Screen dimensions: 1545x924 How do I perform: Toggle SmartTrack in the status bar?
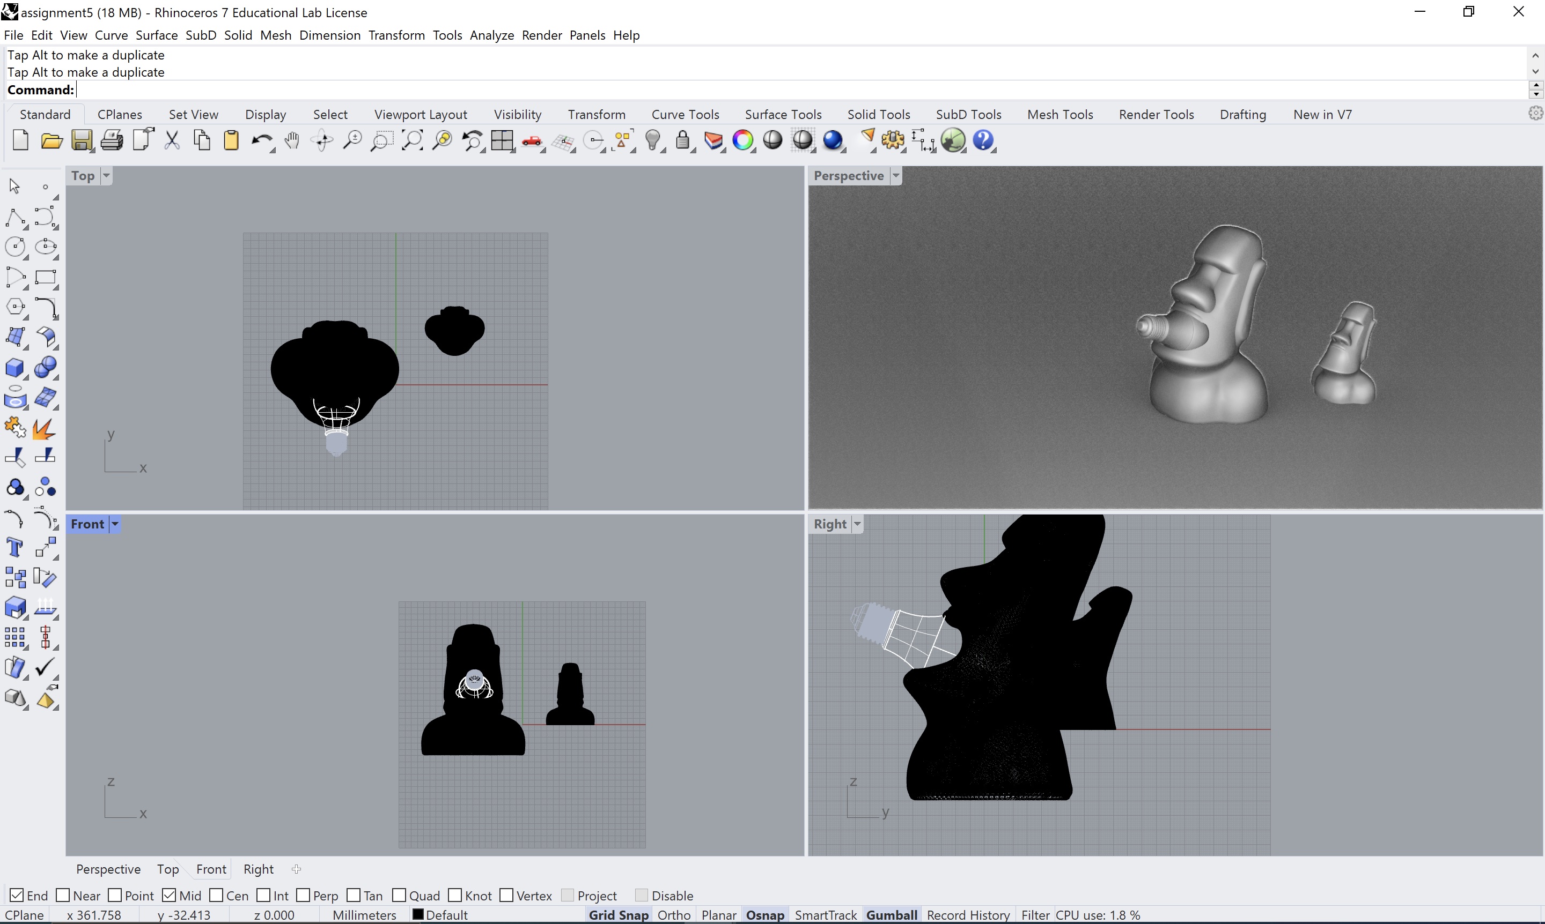pyautogui.click(x=826, y=915)
